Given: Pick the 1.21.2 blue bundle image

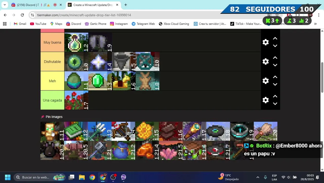Looking at the screenshot, I should 123,150.
